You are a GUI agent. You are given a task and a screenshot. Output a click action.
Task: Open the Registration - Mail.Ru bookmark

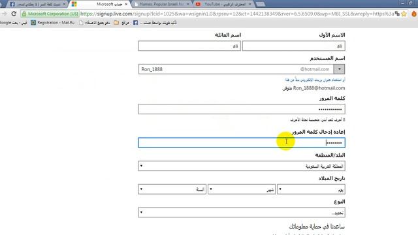tap(52, 23)
